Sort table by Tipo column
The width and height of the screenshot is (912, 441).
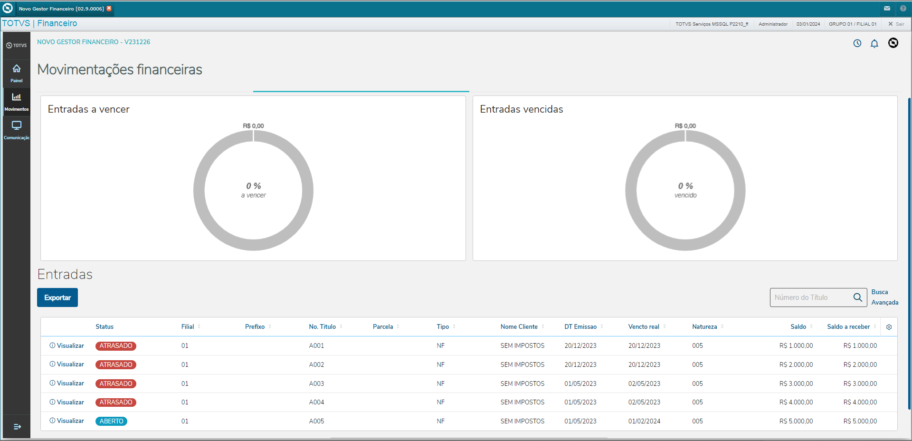(x=446, y=327)
